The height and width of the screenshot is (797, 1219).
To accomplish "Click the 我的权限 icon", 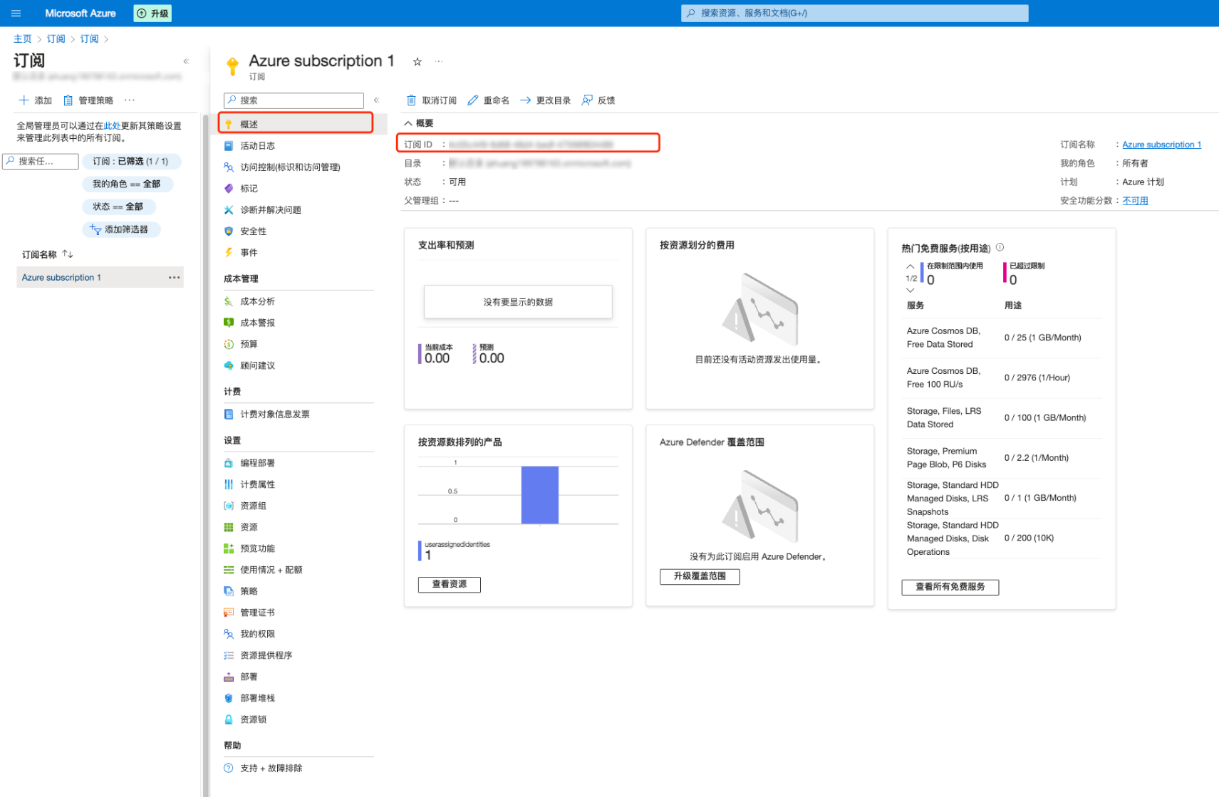I will 229,634.
